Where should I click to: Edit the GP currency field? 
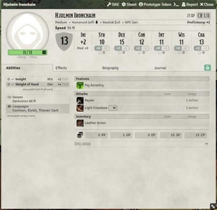coord(121,135)
